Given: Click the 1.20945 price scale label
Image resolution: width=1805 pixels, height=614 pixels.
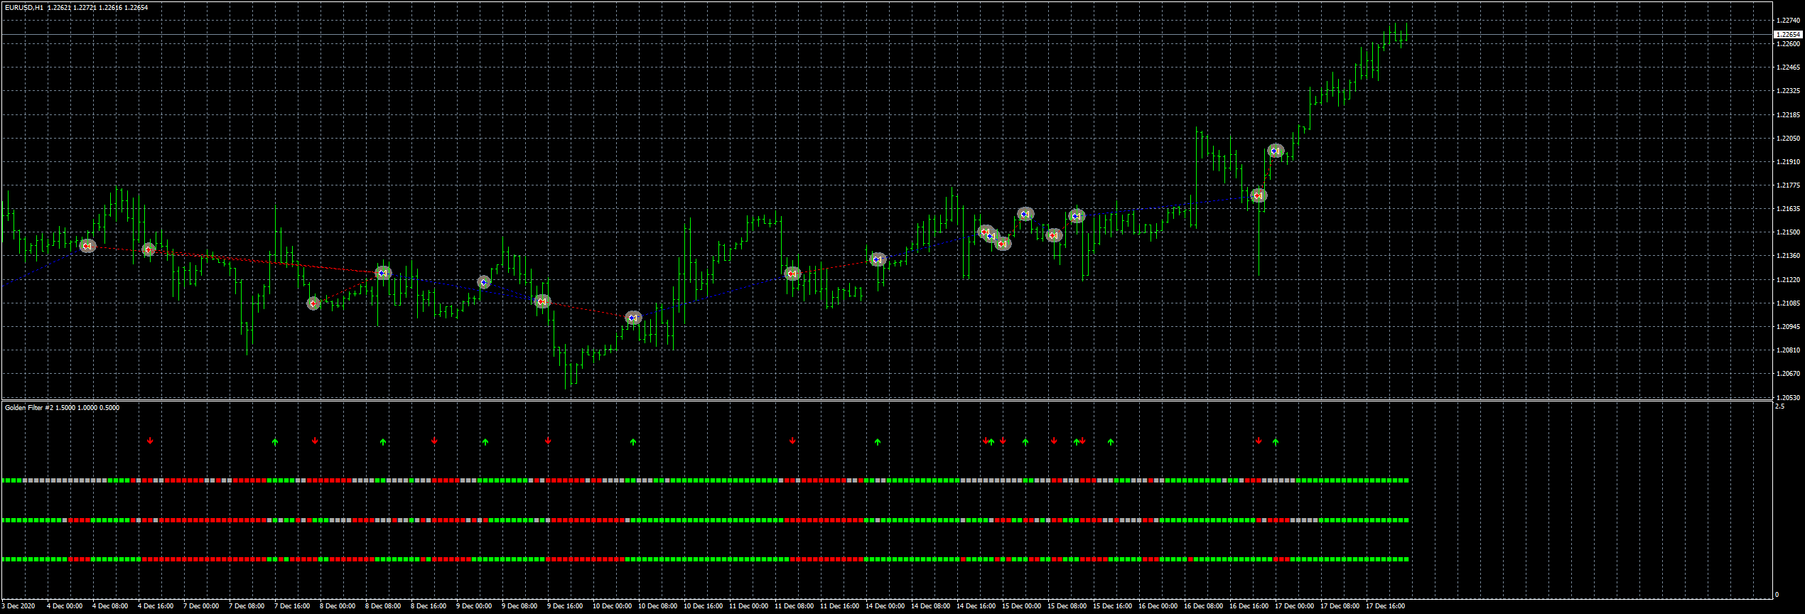Looking at the screenshot, I should pyautogui.click(x=1788, y=327).
